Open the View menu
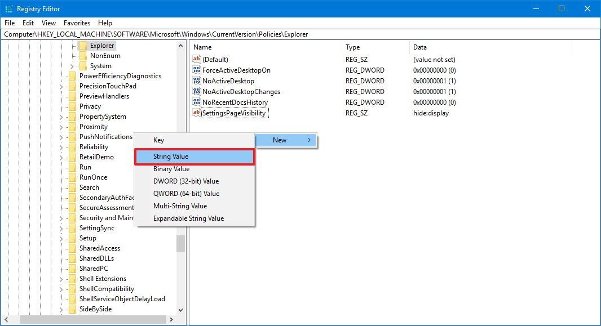601x326 pixels. pos(48,23)
